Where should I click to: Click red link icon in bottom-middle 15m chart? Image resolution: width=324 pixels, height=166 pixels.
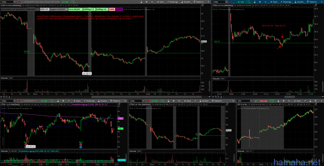click(x=147, y=101)
